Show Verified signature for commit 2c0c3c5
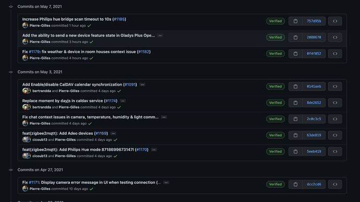Screen dimensions: 360x202 click(x=275, y=119)
